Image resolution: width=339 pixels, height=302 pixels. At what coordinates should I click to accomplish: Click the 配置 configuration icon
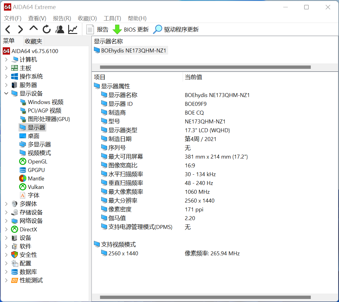pyautogui.click(x=15, y=263)
